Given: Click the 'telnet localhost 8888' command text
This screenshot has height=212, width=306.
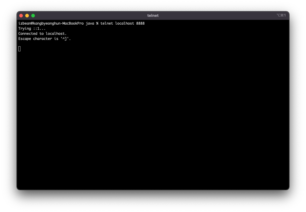Looking at the screenshot, I should coord(122,23).
